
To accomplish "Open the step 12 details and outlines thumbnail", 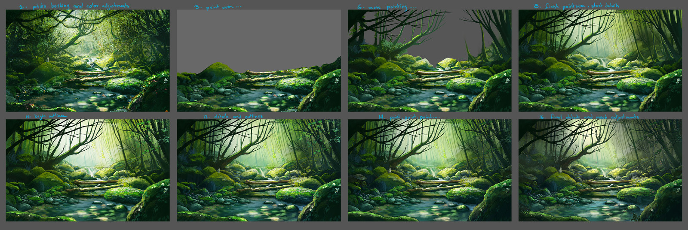I will (x=259, y=170).
